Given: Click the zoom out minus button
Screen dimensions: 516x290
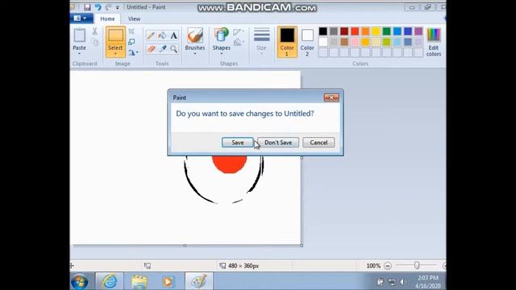Looking at the screenshot, I should pos(388,266).
